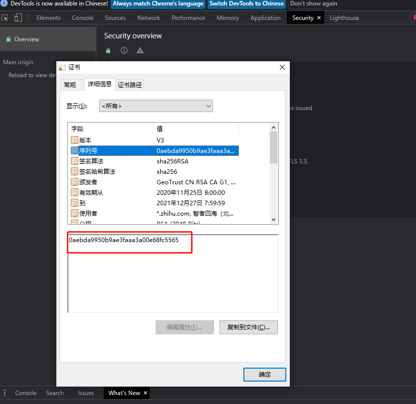Select the 颁发者 field row
416x404 pixels.
[88, 182]
